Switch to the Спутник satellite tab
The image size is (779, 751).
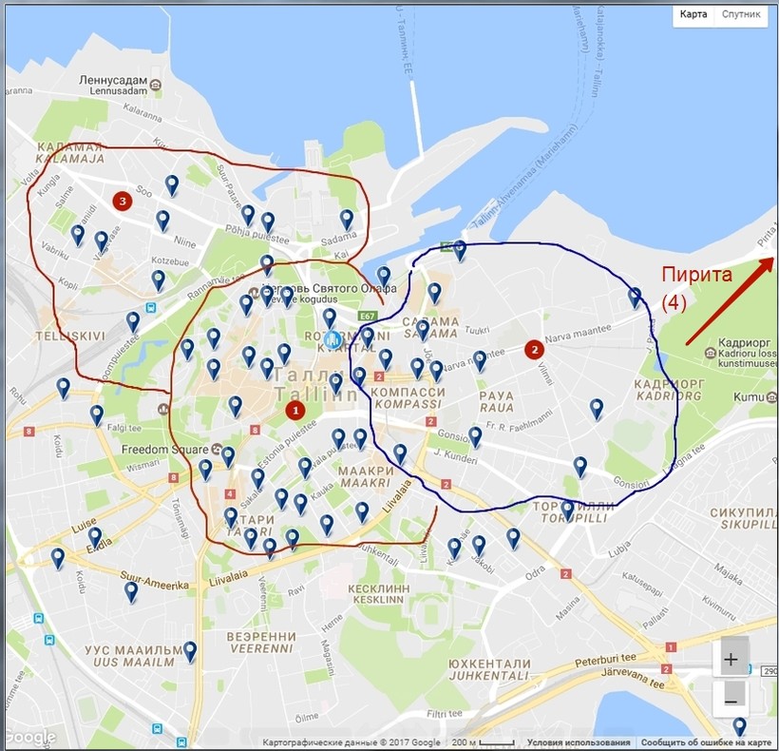tap(741, 15)
